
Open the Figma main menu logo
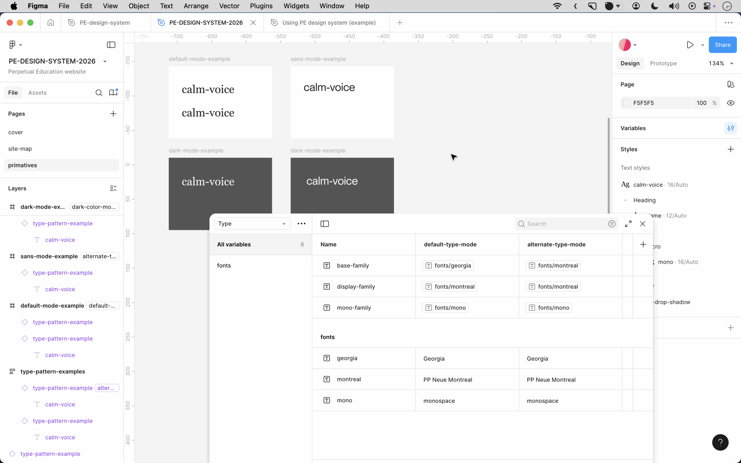tap(12, 45)
